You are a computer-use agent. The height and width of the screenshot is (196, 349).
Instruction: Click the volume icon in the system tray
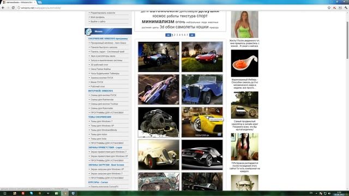329,194
